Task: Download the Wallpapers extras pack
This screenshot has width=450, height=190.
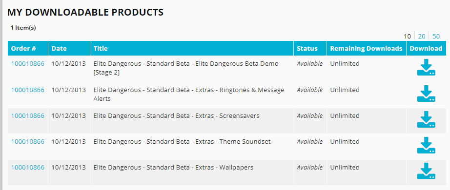Action: (x=426, y=171)
